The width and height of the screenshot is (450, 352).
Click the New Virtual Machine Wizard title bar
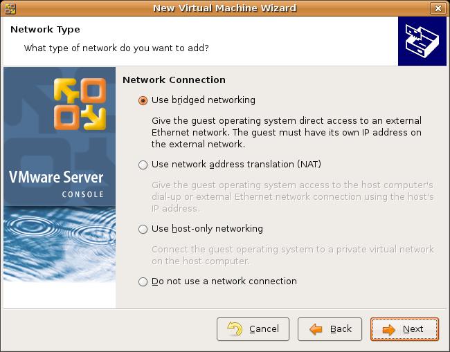click(x=224, y=8)
